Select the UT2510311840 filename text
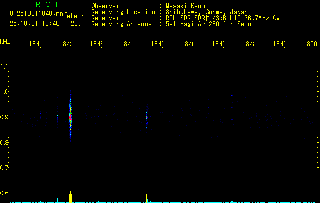 (x=37, y=14)
